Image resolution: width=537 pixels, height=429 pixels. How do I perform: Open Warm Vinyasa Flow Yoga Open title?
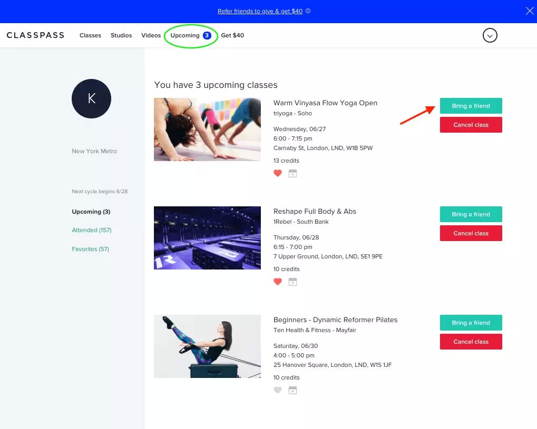coord(325,103)
